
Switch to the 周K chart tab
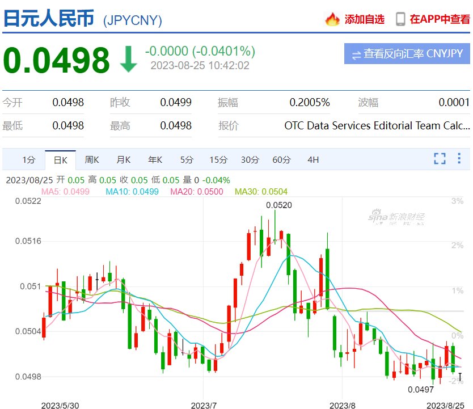[x=92, y=160]
